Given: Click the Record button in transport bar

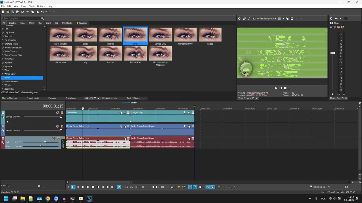Looking at the screenshot, I should point(68,187).
